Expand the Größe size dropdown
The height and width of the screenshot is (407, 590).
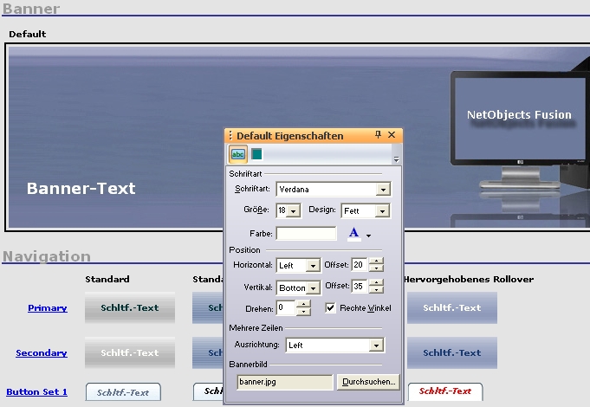coord(294,210)
